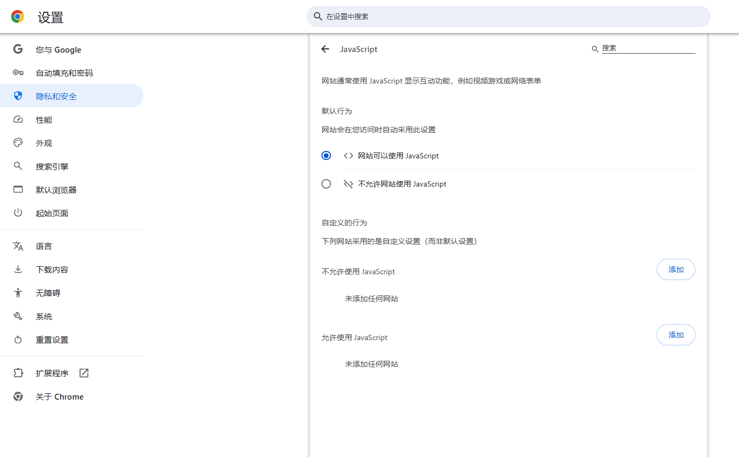
Task: Select 网站可以使用 JavaScript radio button
Action: tap(326, 156)
